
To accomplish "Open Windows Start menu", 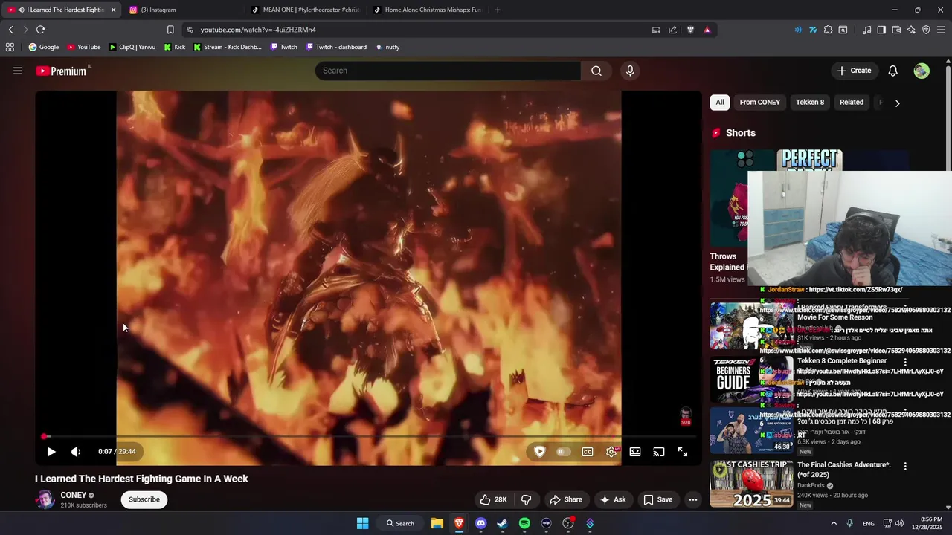I will [x=362, y=523].
